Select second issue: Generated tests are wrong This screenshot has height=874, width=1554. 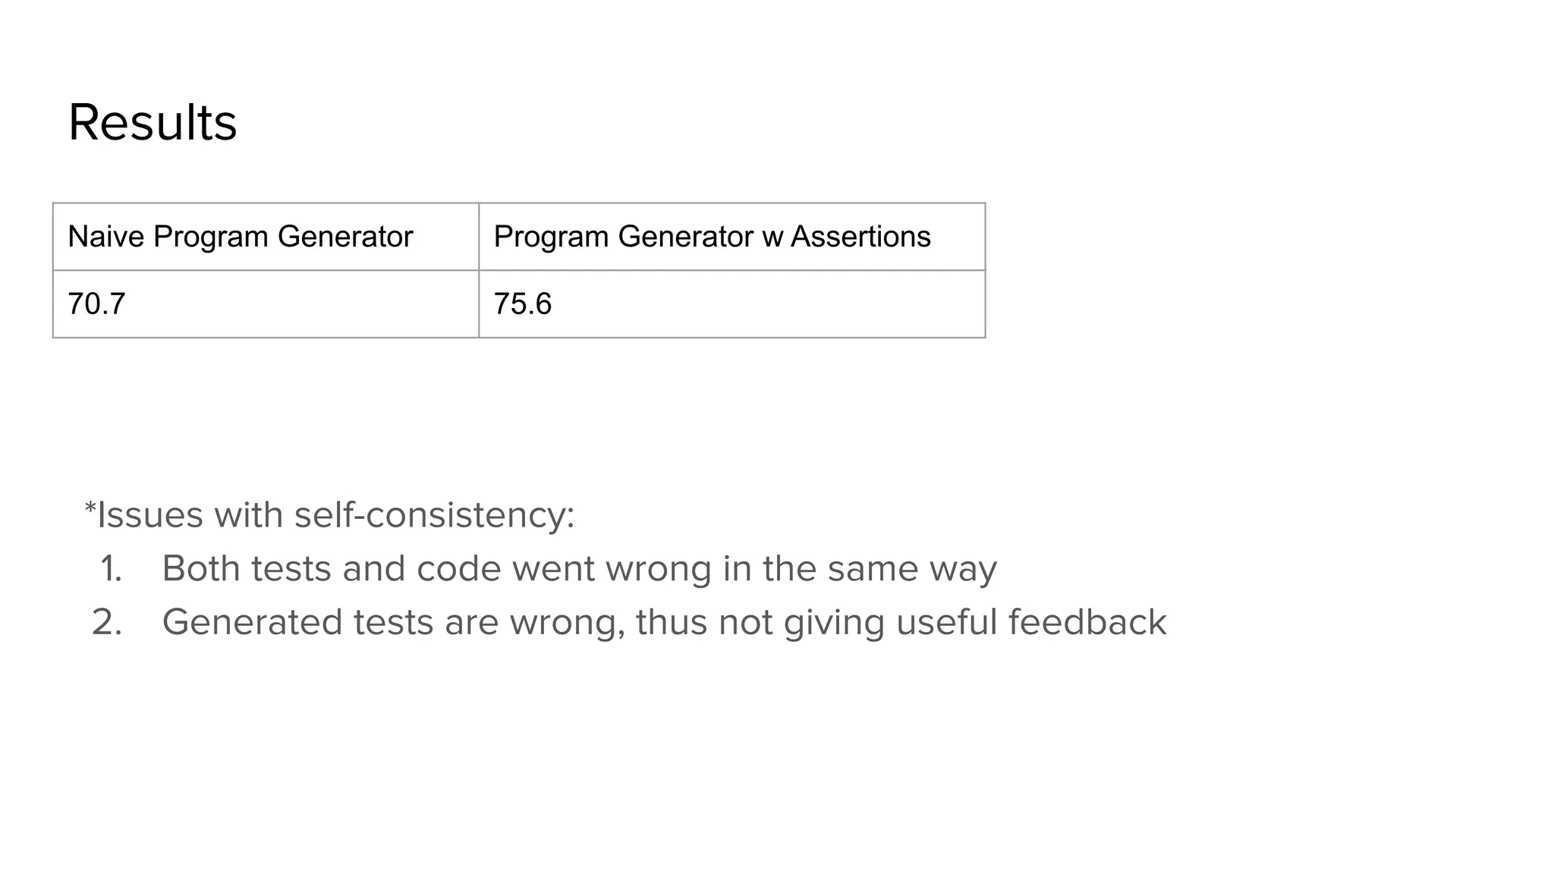(x=664, y=622)
